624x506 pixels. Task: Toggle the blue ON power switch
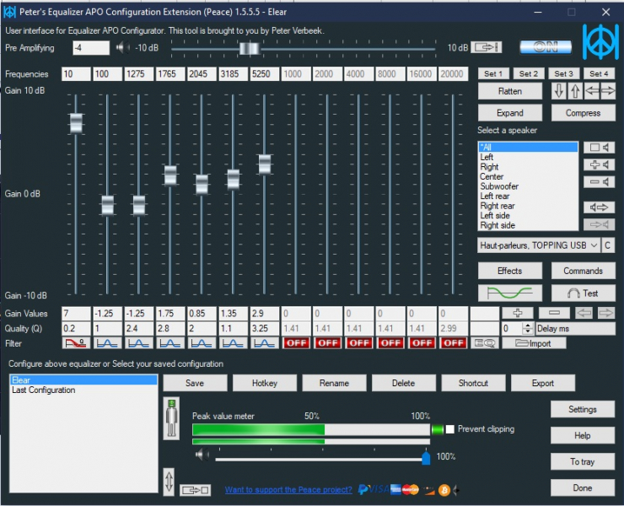[x=546, y=47]
